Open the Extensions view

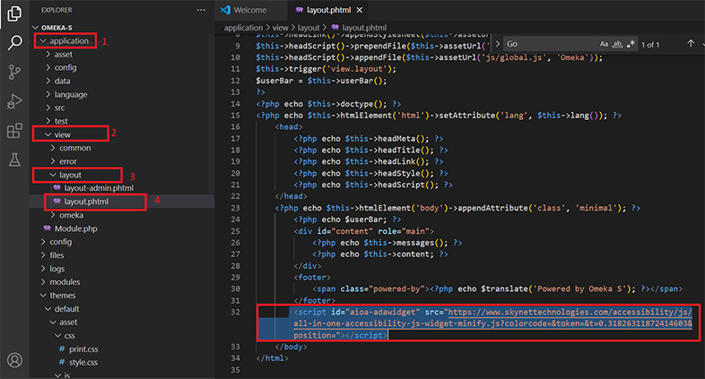tap(14, 131)
